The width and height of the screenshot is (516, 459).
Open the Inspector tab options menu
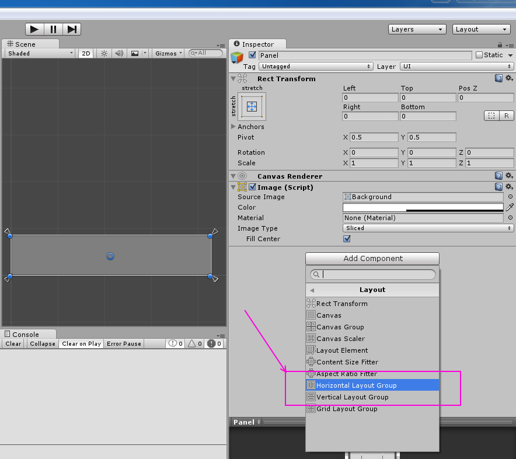pyautogui.click(x=510, y=46)
